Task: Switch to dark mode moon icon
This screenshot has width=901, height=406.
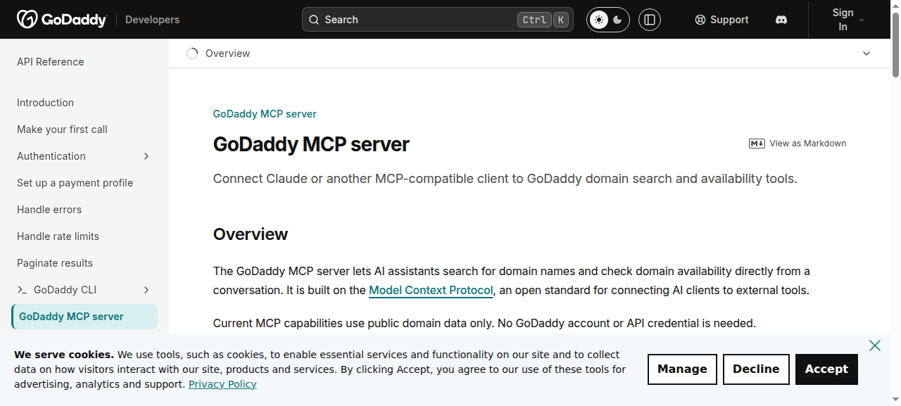Action: click(x=618, y=20)
